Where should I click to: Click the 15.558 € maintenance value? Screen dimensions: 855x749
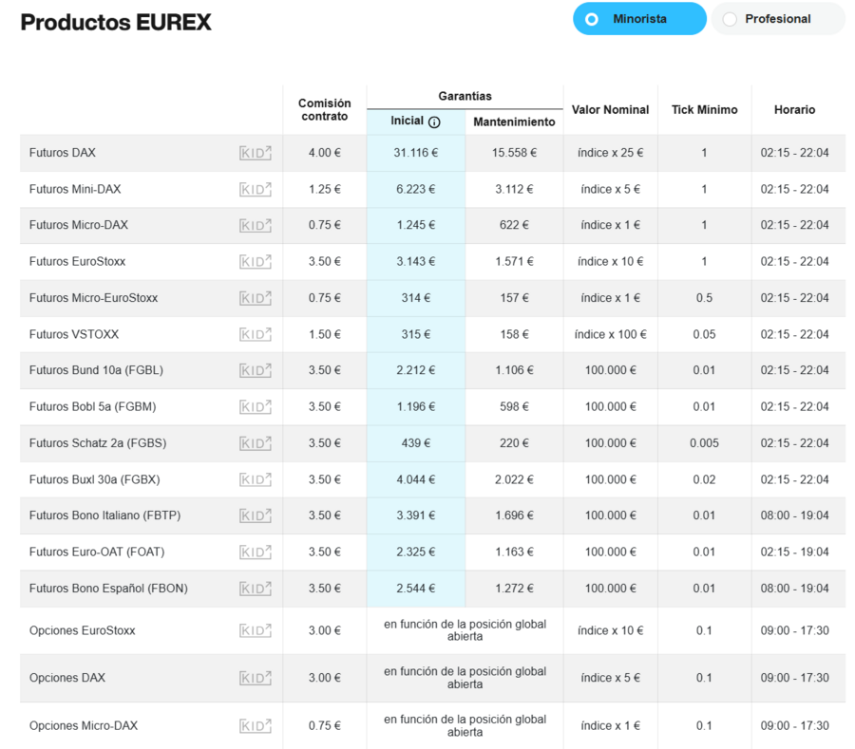[x=514, y=153]
